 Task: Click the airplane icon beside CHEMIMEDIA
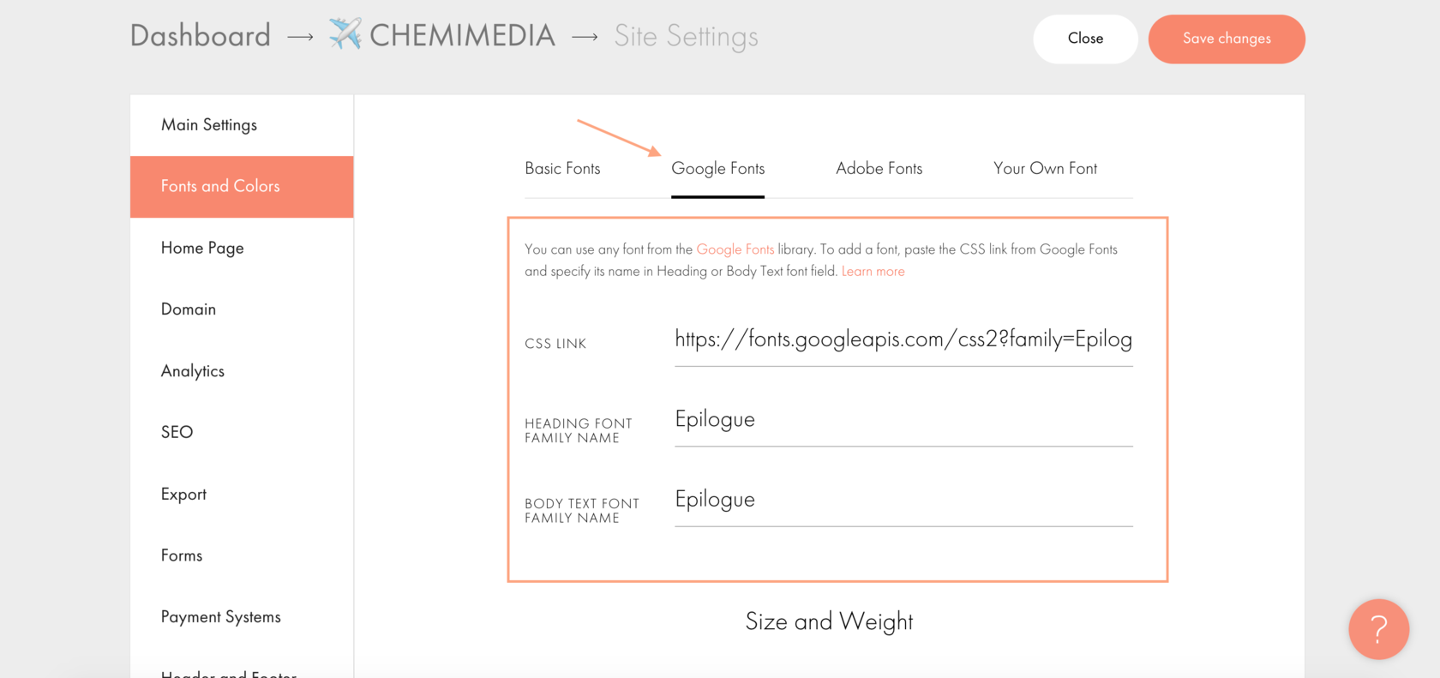tap(345, 34)
